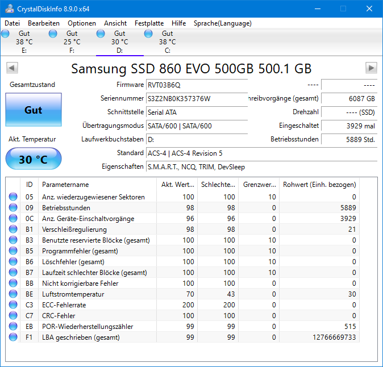The height and width of the screenshot is (367, 383).
Task: Minimize the CrystalDiskInfo window
Action: pyautogui.click(x=318, y=9)
